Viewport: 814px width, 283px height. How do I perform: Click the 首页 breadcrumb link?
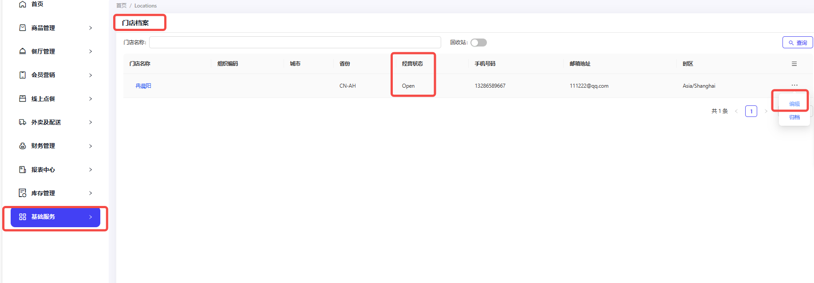coord(121,6)
